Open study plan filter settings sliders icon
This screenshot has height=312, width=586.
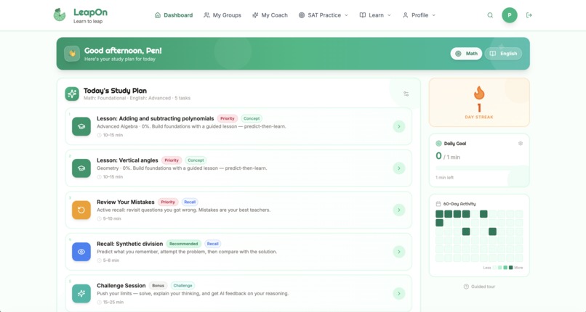click(x=406, y=94)
